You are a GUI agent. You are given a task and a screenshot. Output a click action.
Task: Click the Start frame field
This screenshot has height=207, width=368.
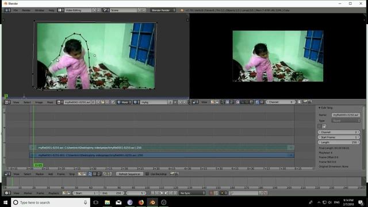(86, 193)
